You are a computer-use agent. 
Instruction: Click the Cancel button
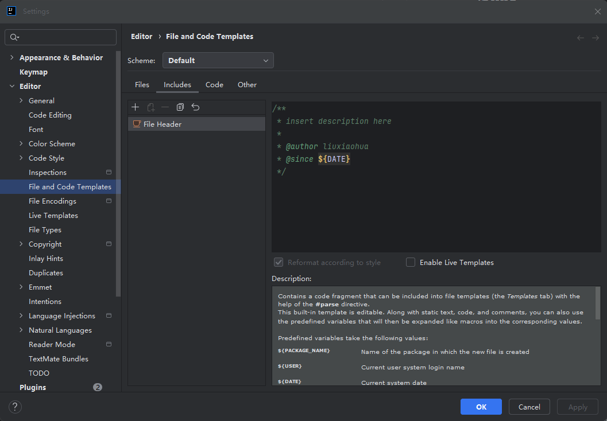529,407
